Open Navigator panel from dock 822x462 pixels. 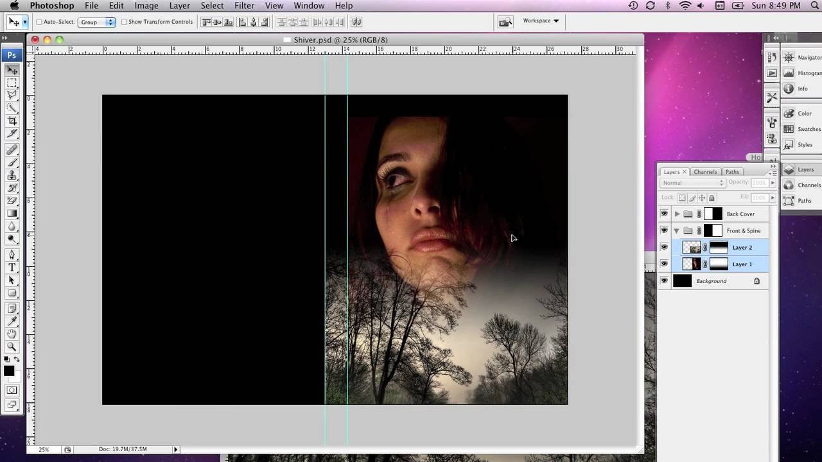[789, 58]
